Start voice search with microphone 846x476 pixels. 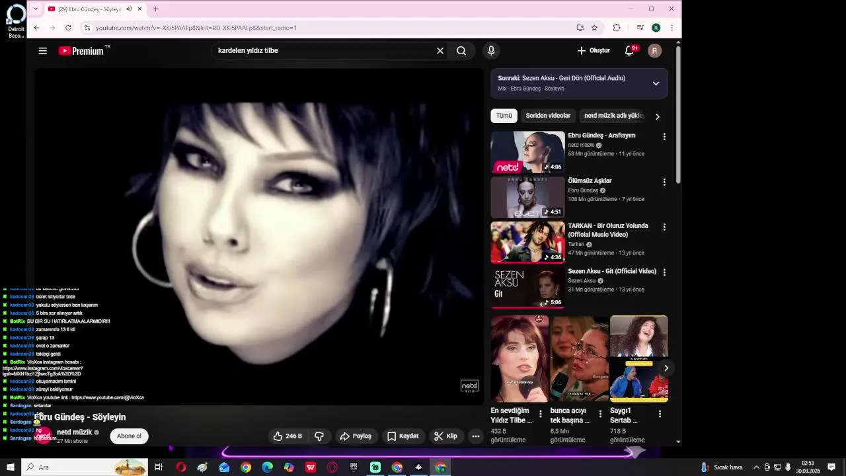[491, 51]
